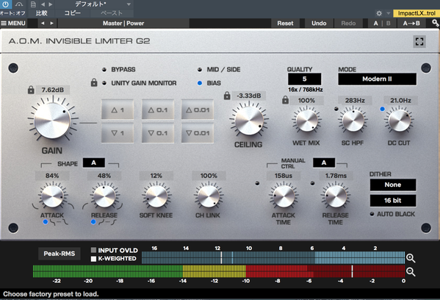The height and width of the screenshot is (300, 440).
Task: Uncheck the K-Weighted checkbox
Action: (x=93, y=259)
